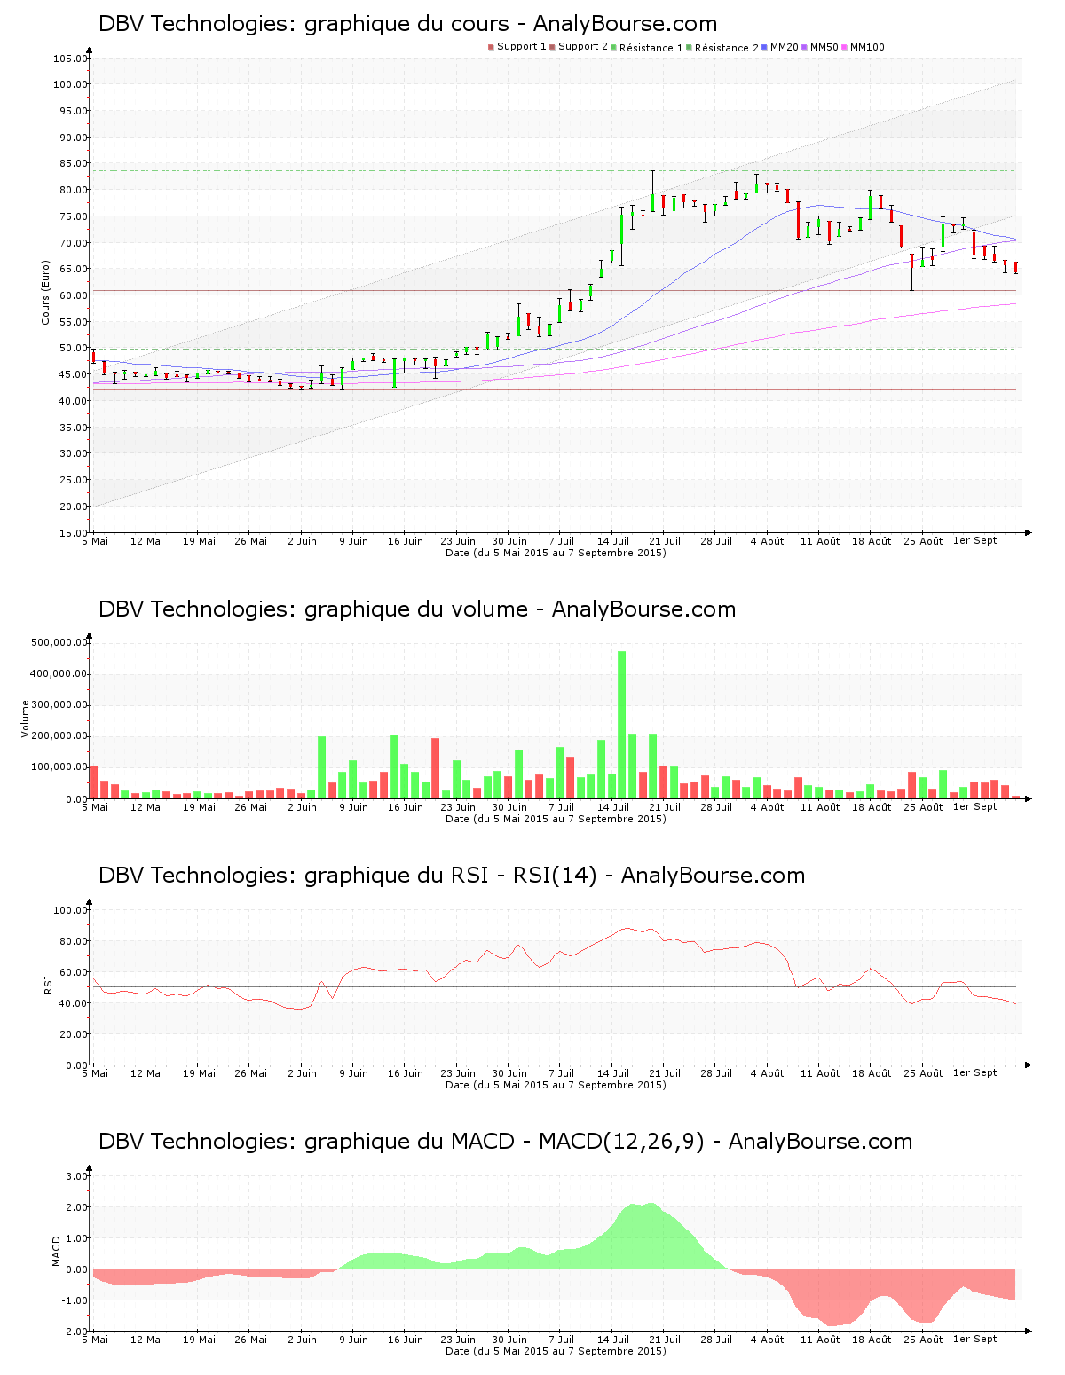The image size is (1065, 1375).
Task: Click the -2.00 value on MACD axis
Action: point(75,1332)
